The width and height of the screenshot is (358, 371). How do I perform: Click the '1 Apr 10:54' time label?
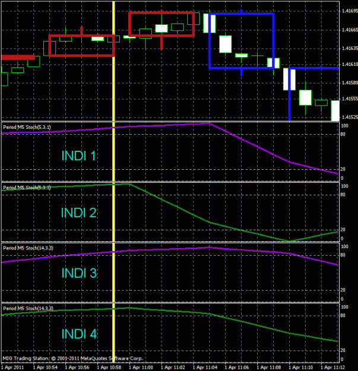pos(45,367)
